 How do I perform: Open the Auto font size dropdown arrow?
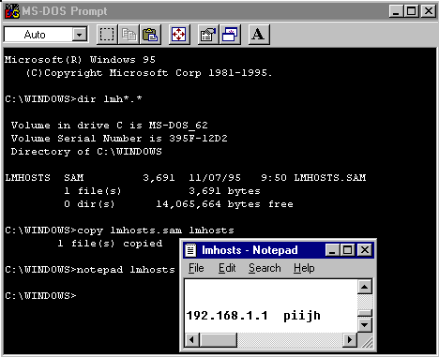80,35
